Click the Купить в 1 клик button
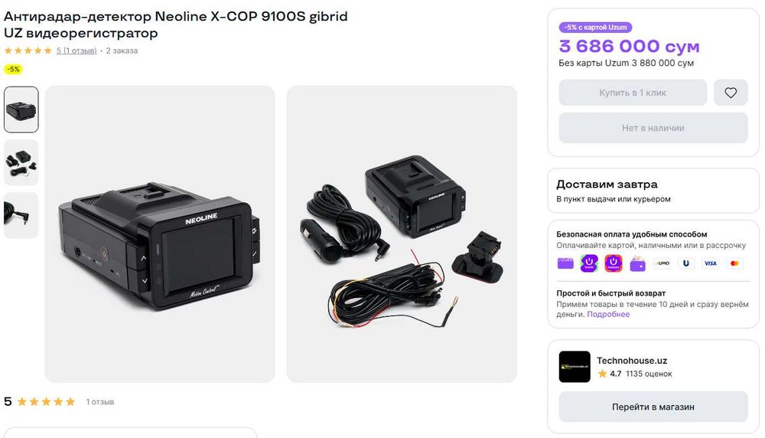 coord(633,93)
